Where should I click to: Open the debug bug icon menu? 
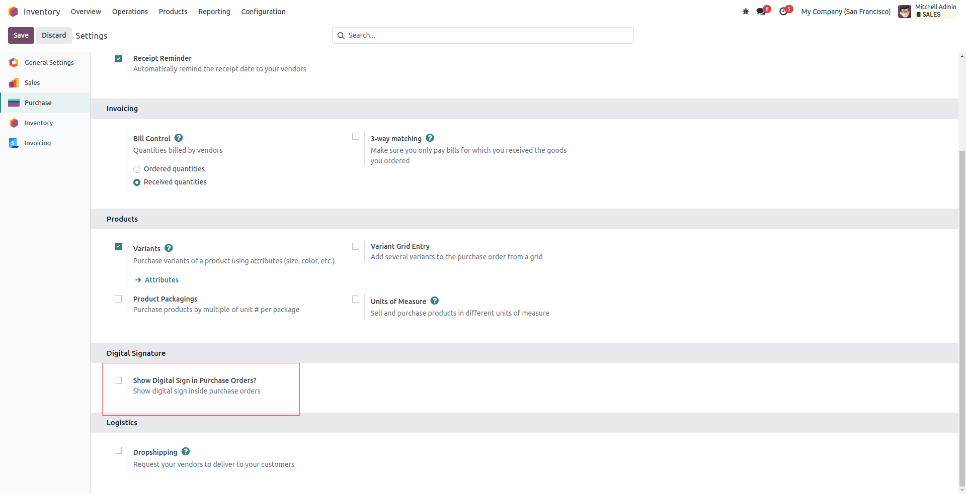pos(746,12)
